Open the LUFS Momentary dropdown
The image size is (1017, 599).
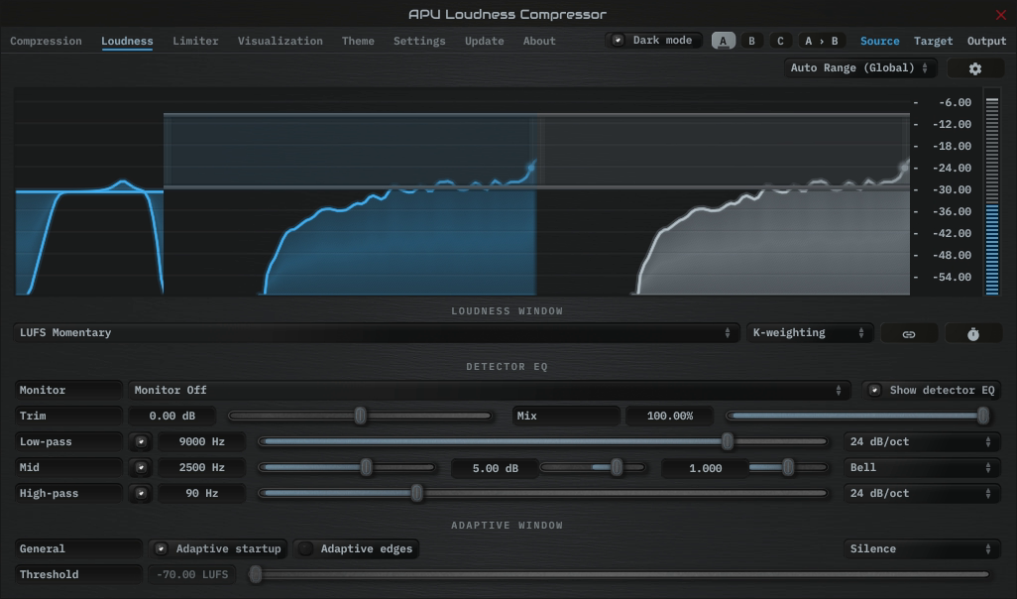click(377, 333)
